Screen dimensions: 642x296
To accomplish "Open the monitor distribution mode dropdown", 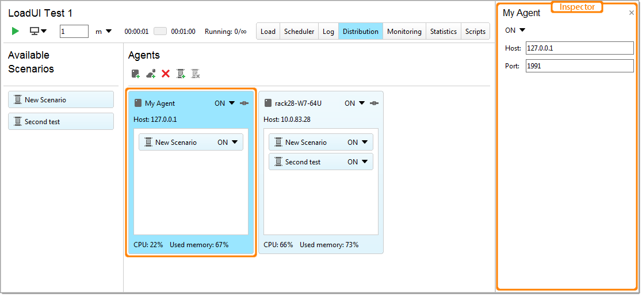I will 39,31.
